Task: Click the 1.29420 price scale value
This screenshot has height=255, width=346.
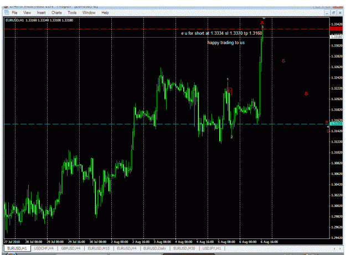Action: [x=337, y=238]
